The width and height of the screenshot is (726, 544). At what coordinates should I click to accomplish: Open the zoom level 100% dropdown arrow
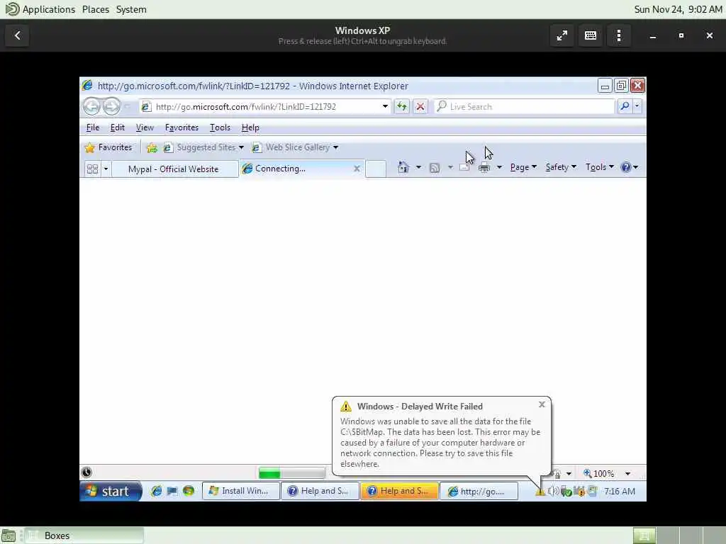[x=627, y=474]
